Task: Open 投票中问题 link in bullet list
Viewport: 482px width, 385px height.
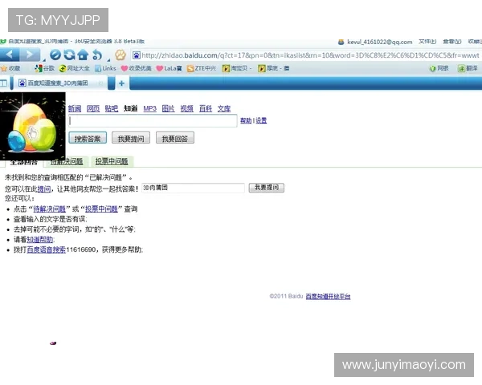Action: click(x=101, y=209)
